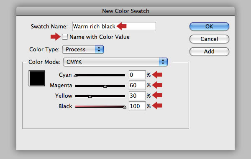Click the Yellow label text
Viewport: 251px width, 159px height.
[64, 96]
